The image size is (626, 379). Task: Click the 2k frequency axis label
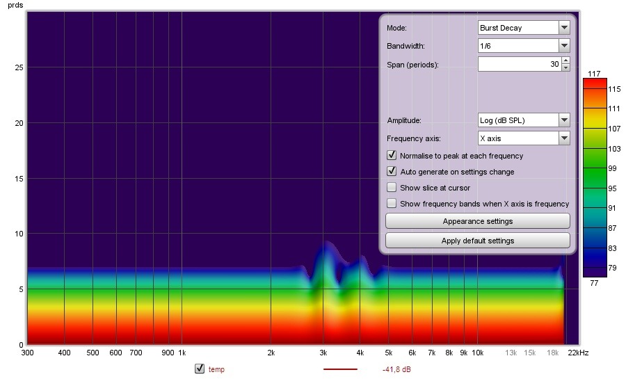271,353
